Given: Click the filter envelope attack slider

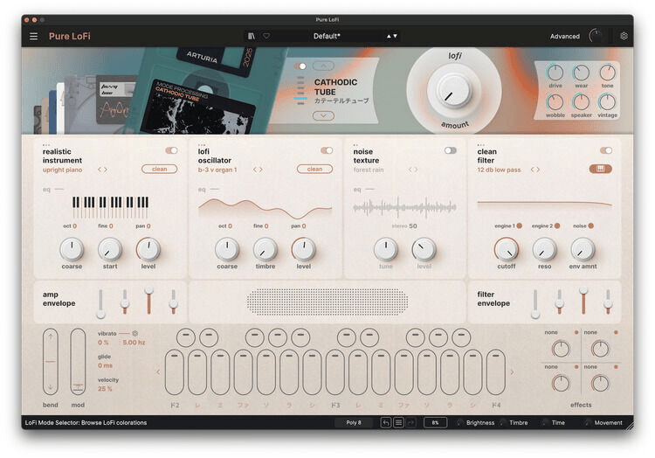Looking at the screenshot, I should click(x=535, y=304).
